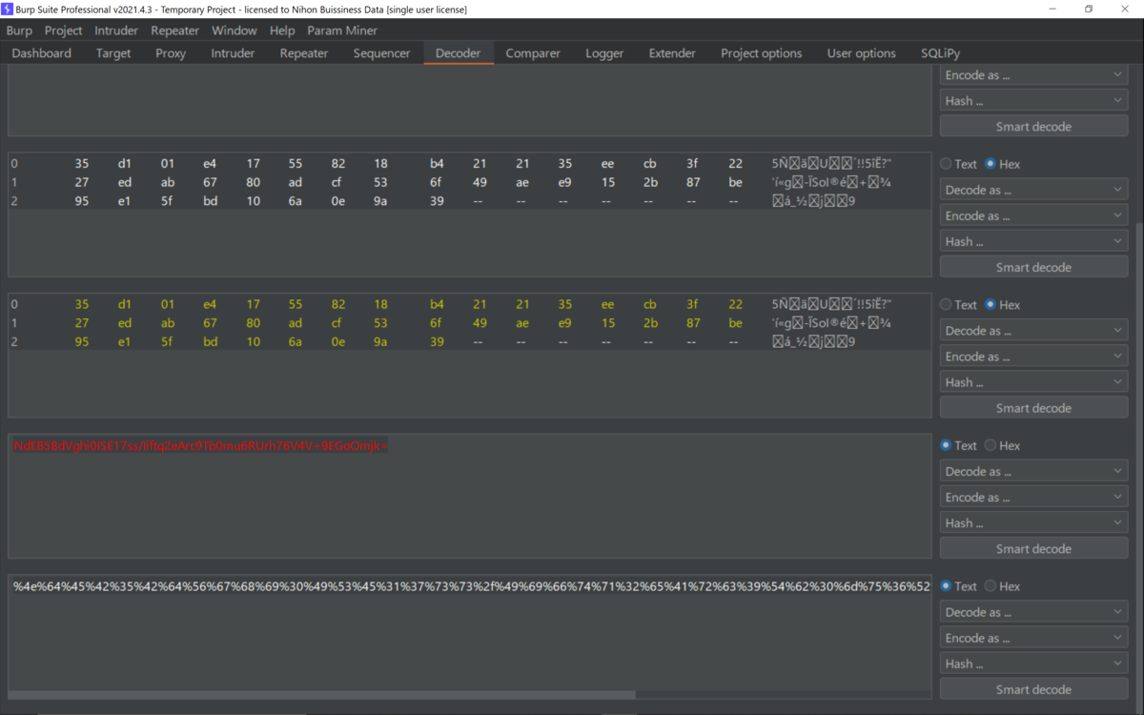Select Hex radio for yellow hex panel
This screenshot has width=1144, height=715.
(1002, 305)
